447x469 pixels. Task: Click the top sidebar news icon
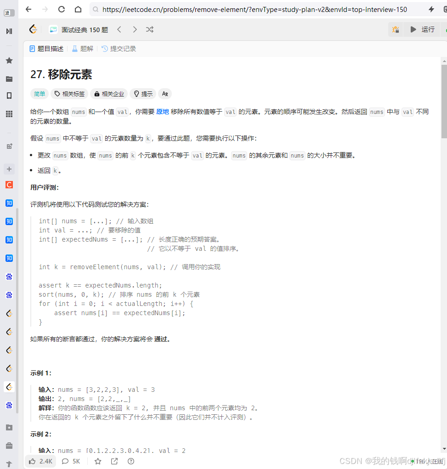8,13
